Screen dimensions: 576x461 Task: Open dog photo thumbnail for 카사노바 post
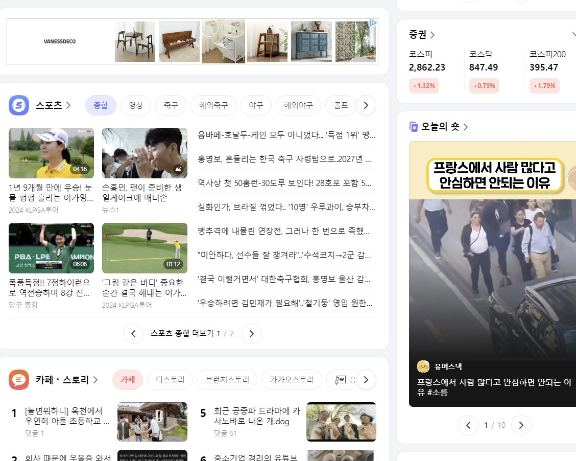(x=341, y=422)
